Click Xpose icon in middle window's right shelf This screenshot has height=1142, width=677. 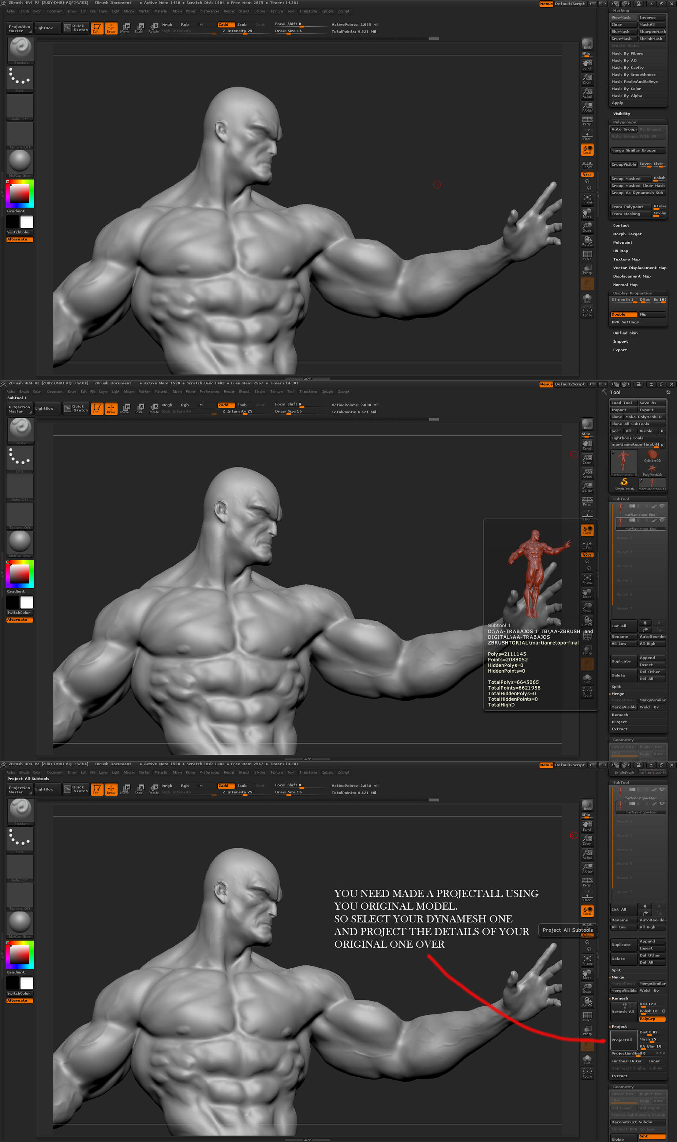(587, 692)
